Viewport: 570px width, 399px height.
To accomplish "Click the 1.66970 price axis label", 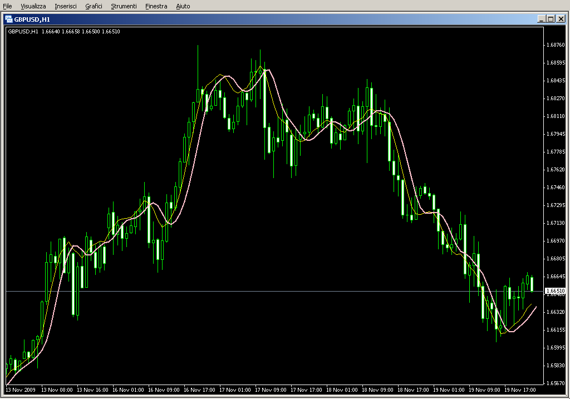I will pos(556,241).
